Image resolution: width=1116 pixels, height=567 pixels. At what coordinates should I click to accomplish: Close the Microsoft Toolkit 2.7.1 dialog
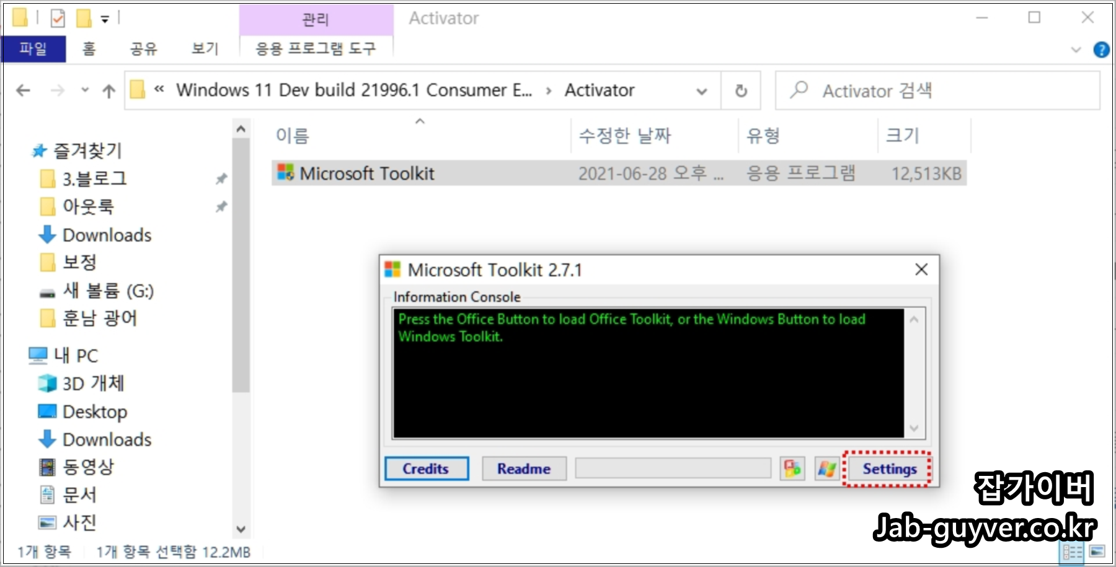921,270
